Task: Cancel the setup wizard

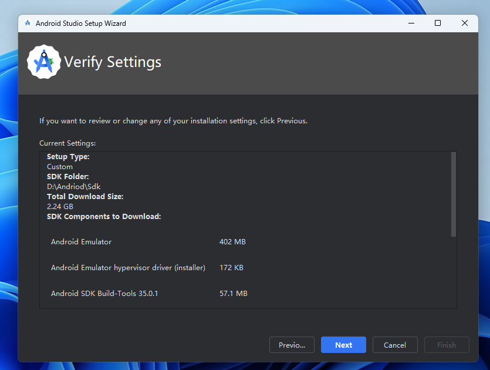Action: (x=395, y=345)
